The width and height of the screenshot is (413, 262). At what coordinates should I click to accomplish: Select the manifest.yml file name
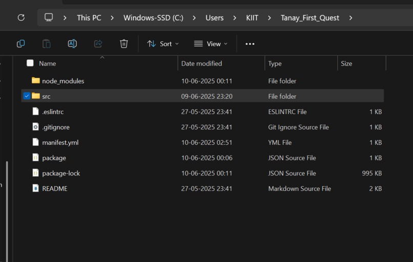pos(60,143)
